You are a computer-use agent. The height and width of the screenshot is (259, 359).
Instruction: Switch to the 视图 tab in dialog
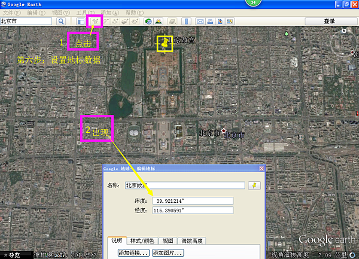click(x=168, y=240)
